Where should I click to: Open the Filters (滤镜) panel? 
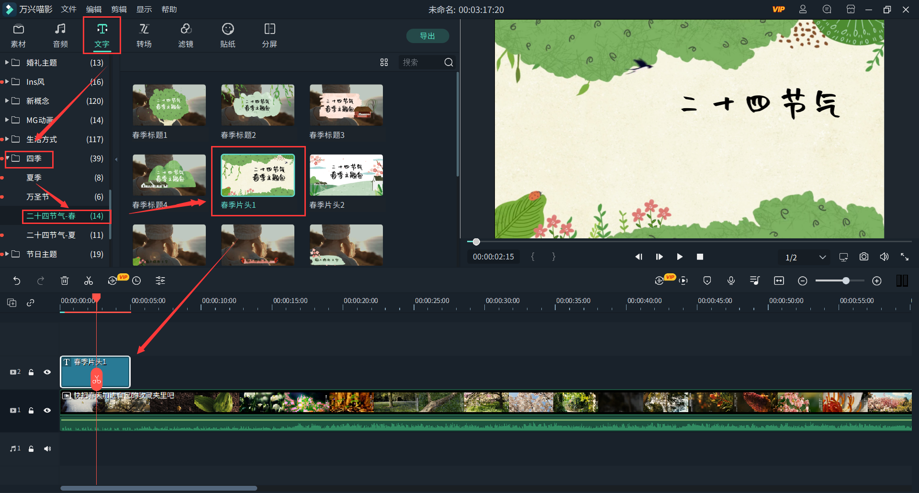pos(186,35)
